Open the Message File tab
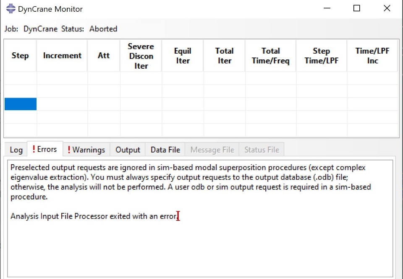 click(x=212, y=150)
